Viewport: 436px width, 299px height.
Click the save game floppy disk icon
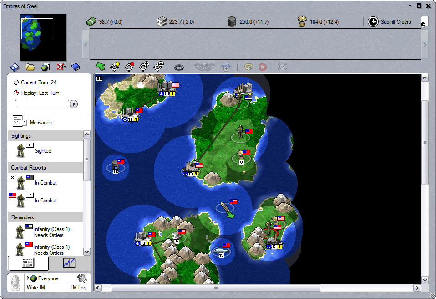tap(15, 67)
